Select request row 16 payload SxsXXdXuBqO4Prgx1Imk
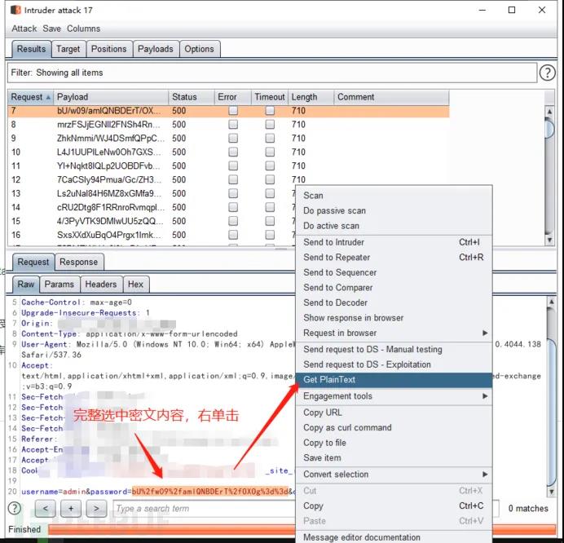The image size is (564, 543). pyautogui.click(x=228, y=235)
